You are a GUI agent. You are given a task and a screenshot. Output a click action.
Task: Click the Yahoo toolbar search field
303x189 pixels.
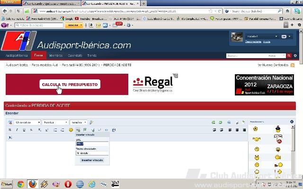click(39, 25)
